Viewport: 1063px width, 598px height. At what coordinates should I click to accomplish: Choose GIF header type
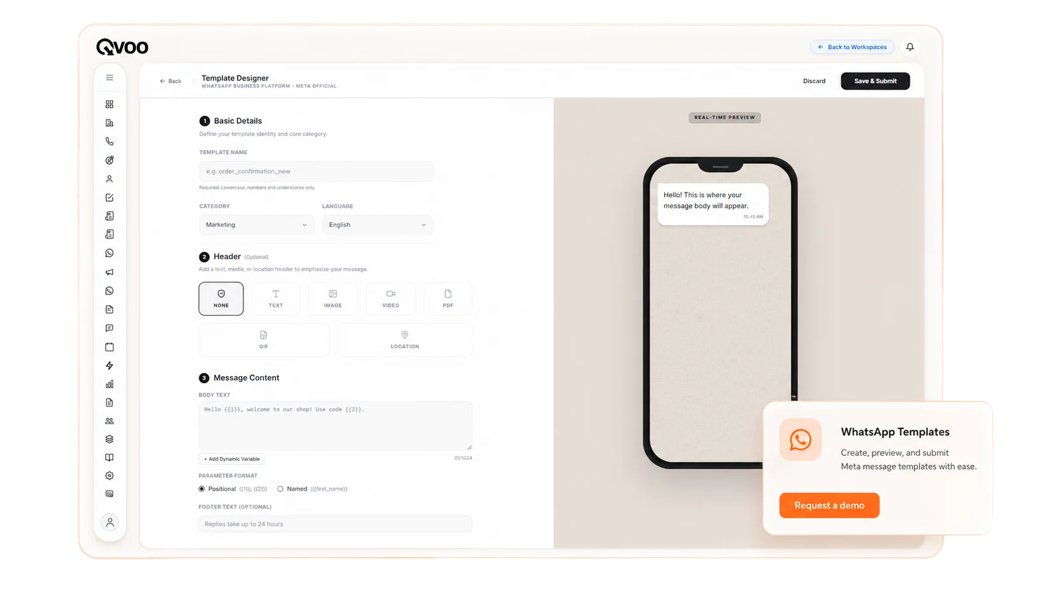(x=264, y=339)
